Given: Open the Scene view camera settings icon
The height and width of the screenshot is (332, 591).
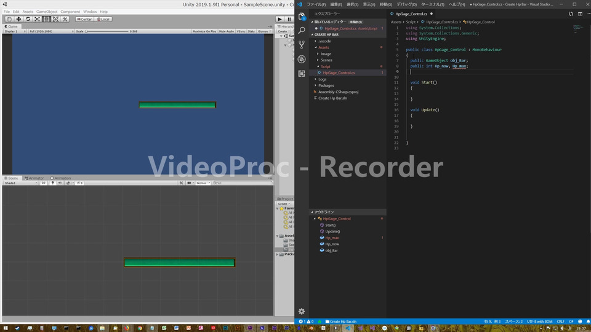Looking at the screenshot, I should pyautogui.click(x=190, y=183).
